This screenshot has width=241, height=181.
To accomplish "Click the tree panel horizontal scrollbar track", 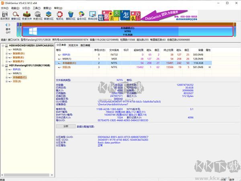I will click(27, 175).
